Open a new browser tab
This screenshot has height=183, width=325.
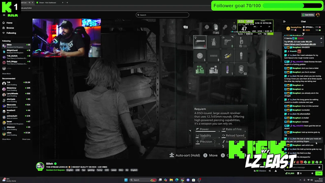[67, 3]
